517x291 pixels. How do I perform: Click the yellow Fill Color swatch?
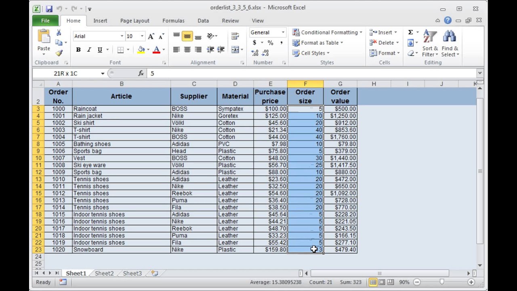(141, 50)
